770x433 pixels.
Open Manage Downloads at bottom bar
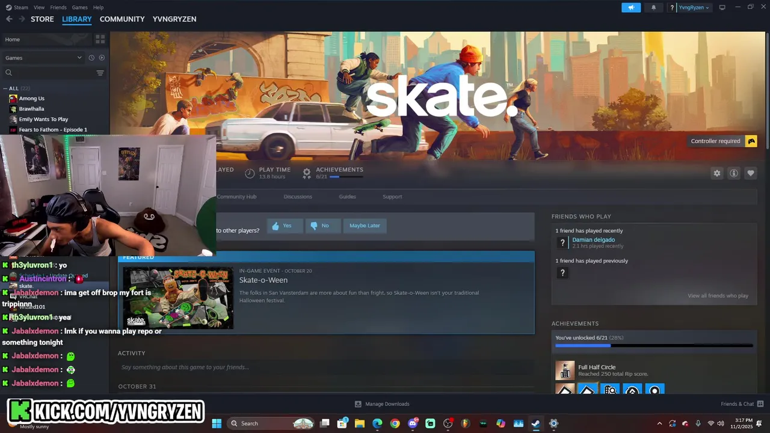pos(382,404)
